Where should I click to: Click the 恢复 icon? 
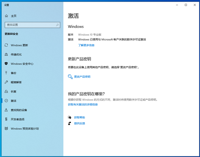[x=6, y=91]
